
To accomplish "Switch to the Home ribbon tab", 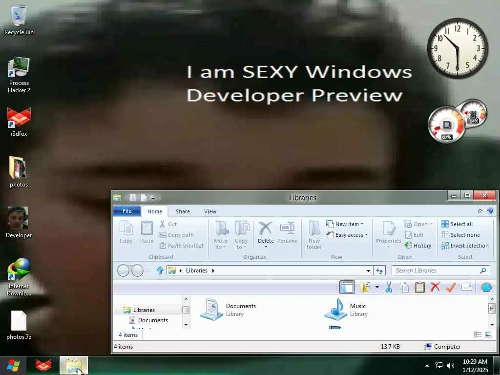I will click(155, 211).
